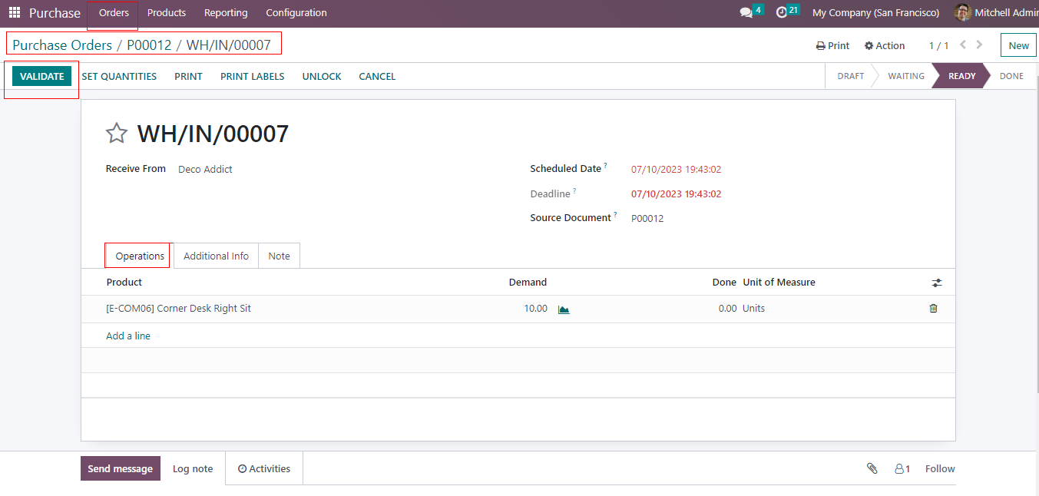The height and width of the screenshot is (496, 1039).
Task: Open the discuss messages chat icon
Action: [x=746, y=13]
